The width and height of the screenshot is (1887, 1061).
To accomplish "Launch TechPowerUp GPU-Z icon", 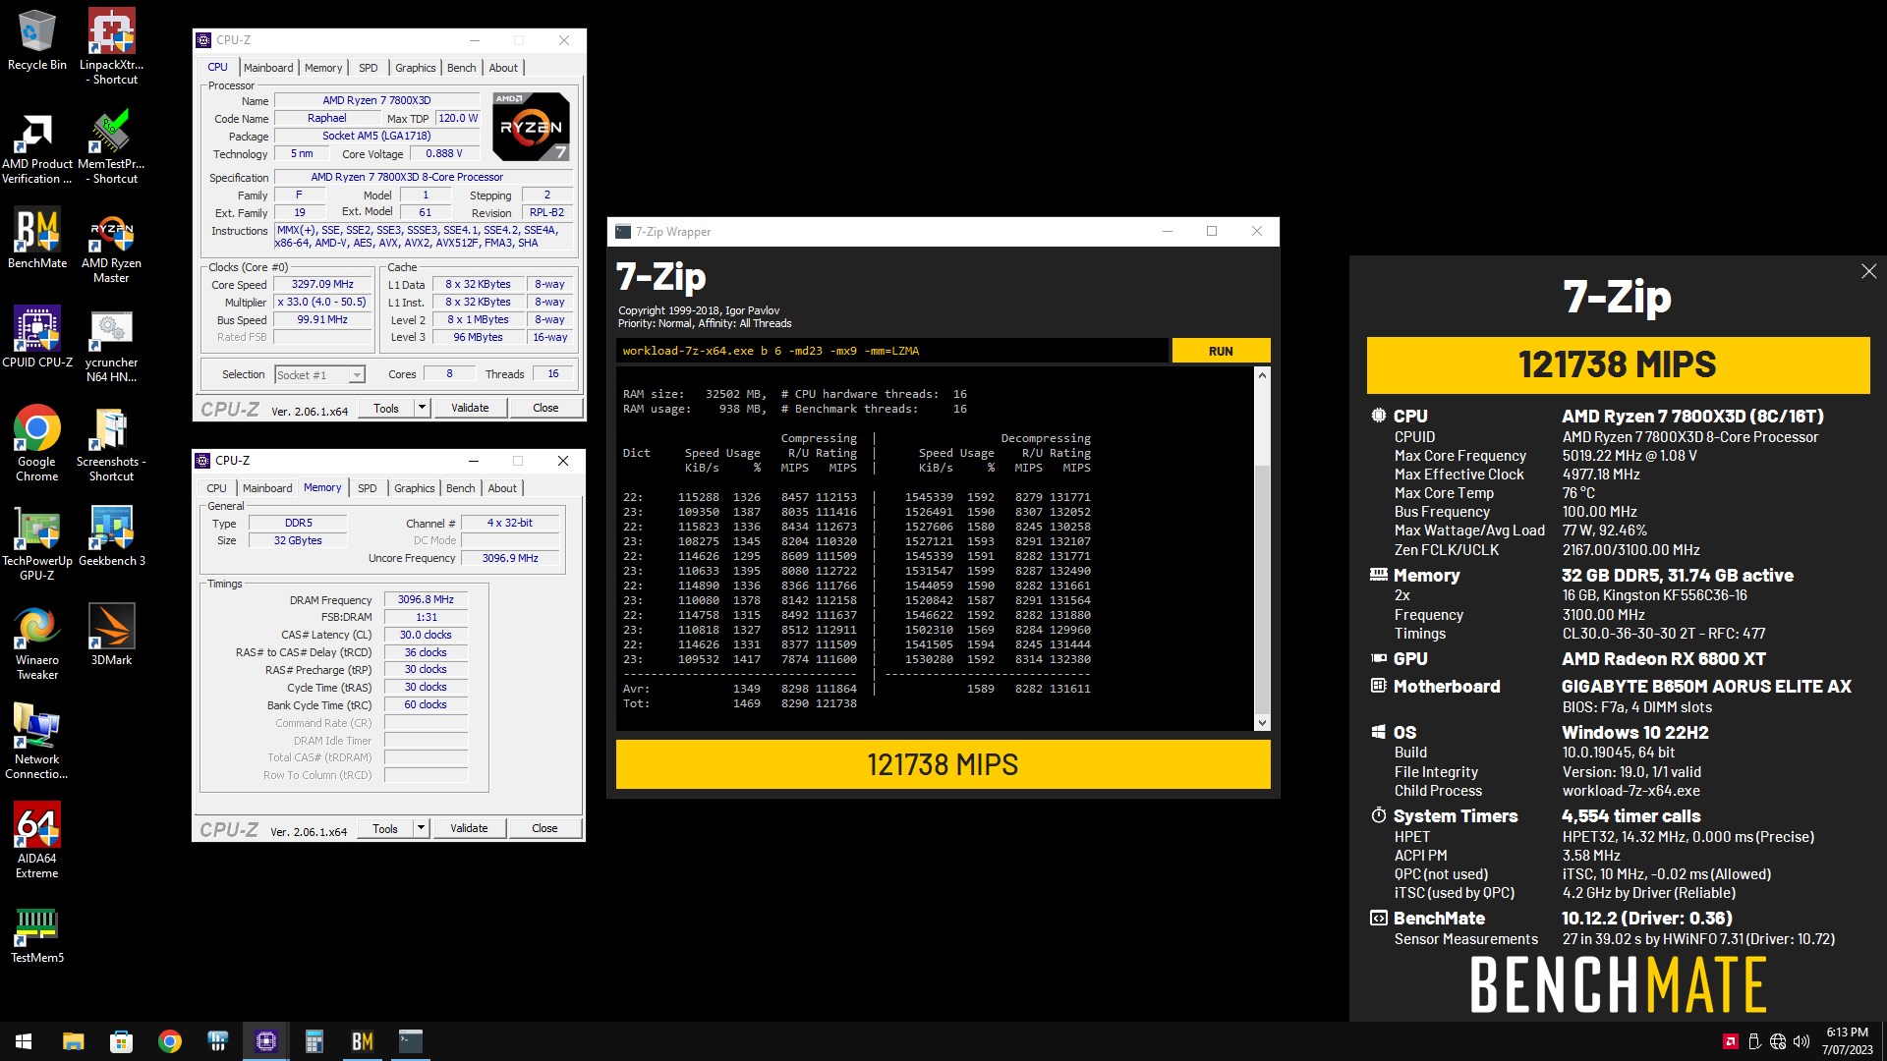I will pyautogui.click(x=37, y=543).
